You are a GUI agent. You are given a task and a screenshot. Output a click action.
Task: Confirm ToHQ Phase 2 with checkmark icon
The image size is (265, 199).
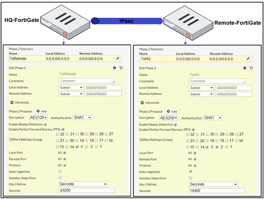[x=245, y=68]
